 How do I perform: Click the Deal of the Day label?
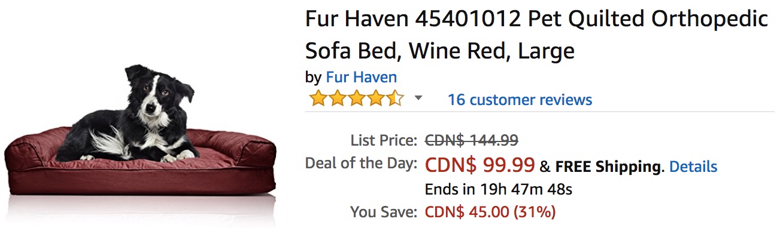pos(361,163)
